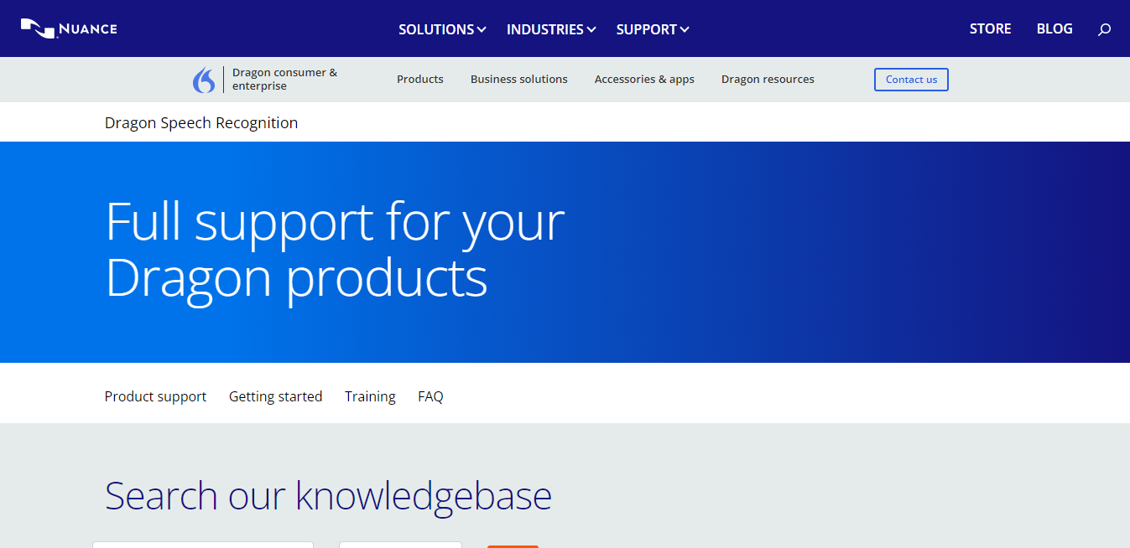Open Dragon resources menu item
The image size is (1130, 548).
(x=768, y=80)
